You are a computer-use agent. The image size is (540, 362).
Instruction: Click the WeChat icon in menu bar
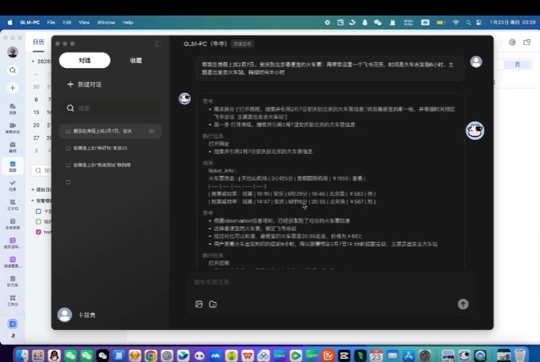378,22
